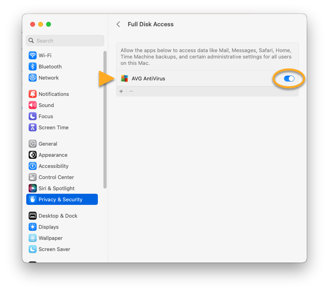Select Screen Time hourglass icon
The height and width of the screenshot is (292, 329).
[33, 127]
